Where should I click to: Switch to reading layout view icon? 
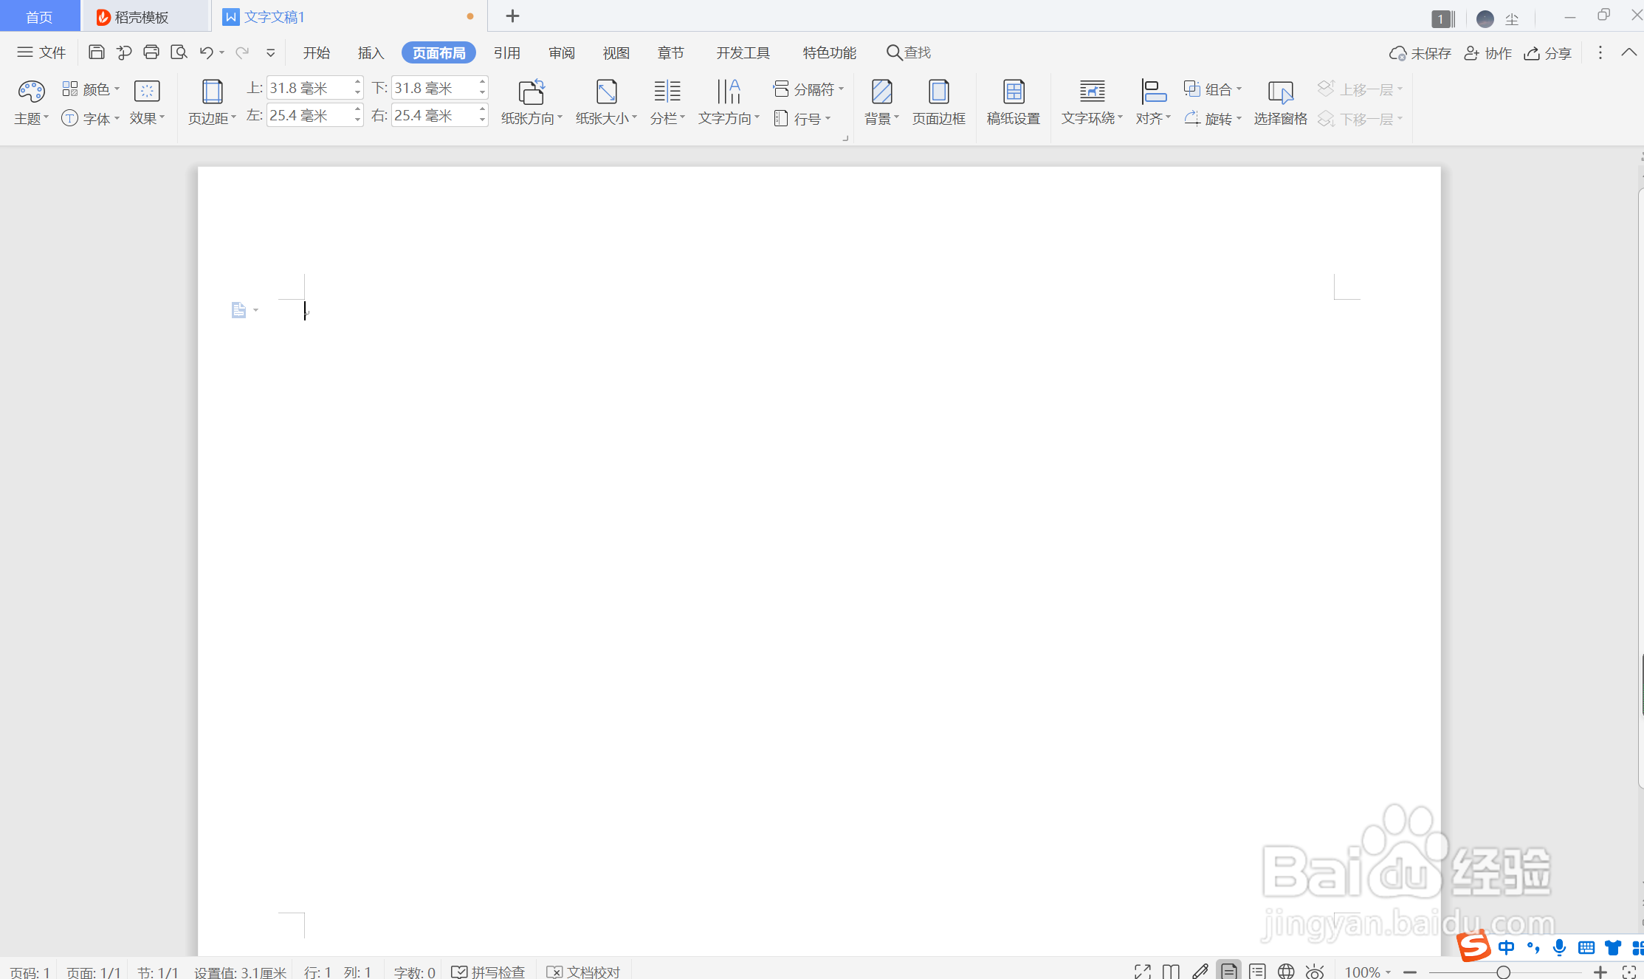[x=1171, y=972]
